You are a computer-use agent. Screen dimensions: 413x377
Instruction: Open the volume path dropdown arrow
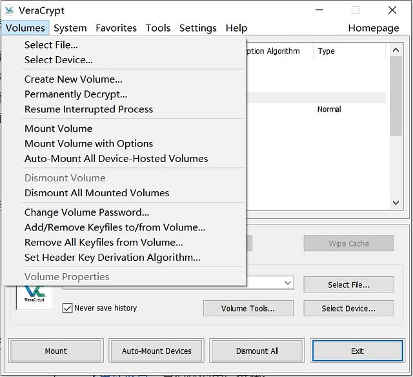point(288,283)
